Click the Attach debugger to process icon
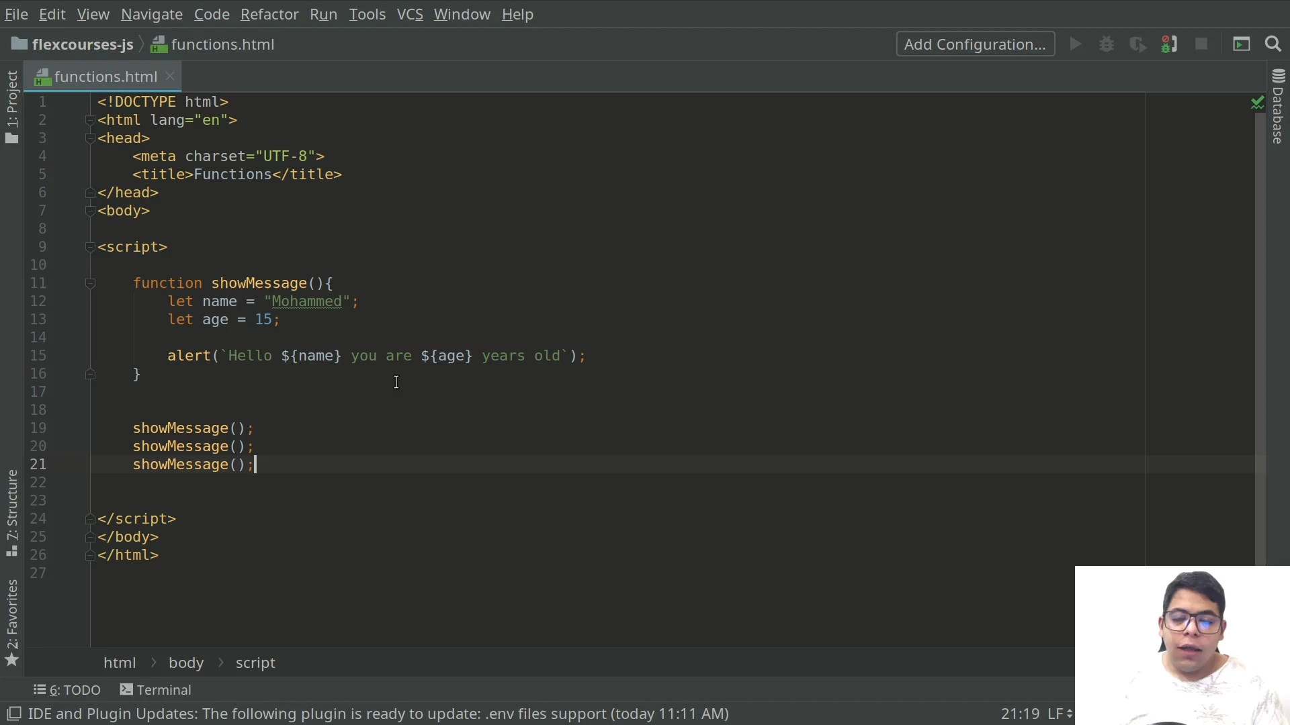The image size is (1290, 725). coord(1169,44)
